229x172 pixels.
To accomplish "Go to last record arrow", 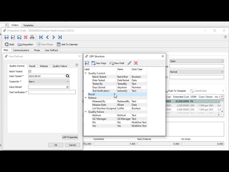I will pyautogui.click(x=60, y=37).
